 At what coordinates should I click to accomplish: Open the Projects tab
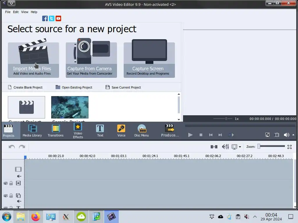click(8, 131)
